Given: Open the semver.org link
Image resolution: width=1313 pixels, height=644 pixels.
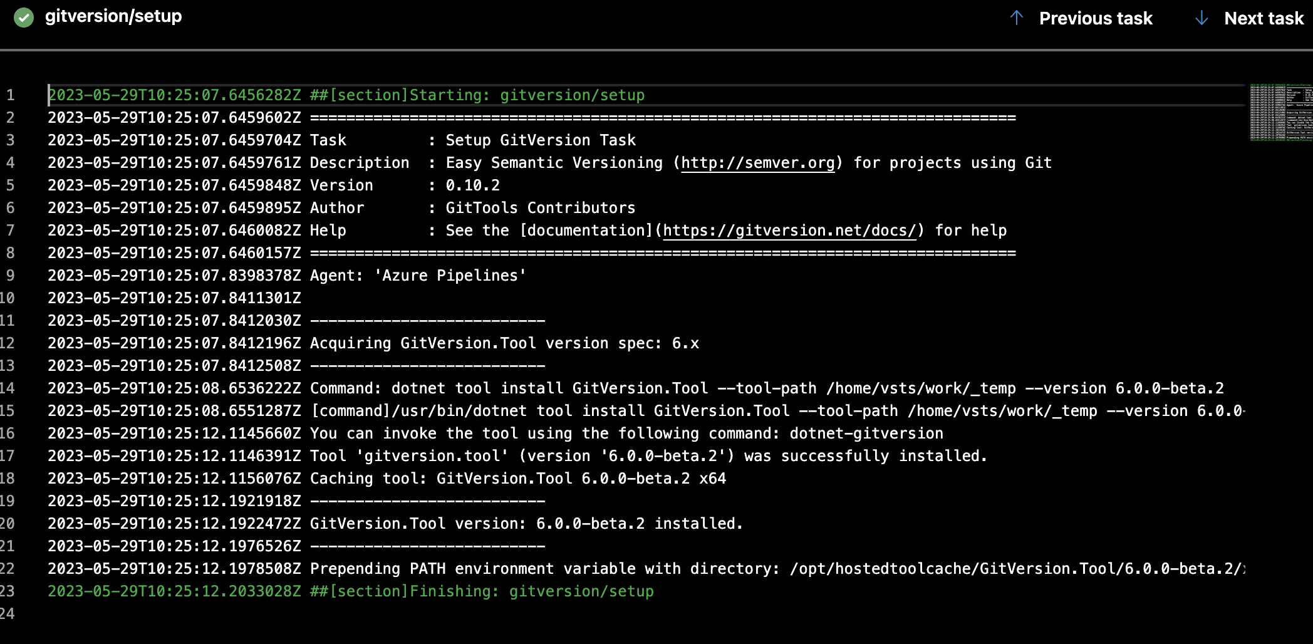Looking at the screenshot, I should (757, 162).
